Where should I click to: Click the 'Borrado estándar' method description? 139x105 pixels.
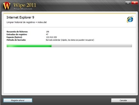[x=70, y=40]
